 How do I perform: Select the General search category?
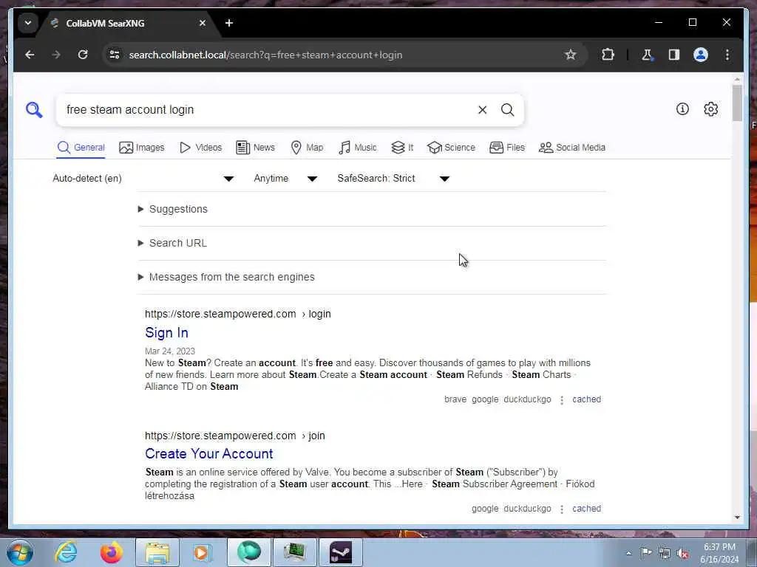(81, 148)
